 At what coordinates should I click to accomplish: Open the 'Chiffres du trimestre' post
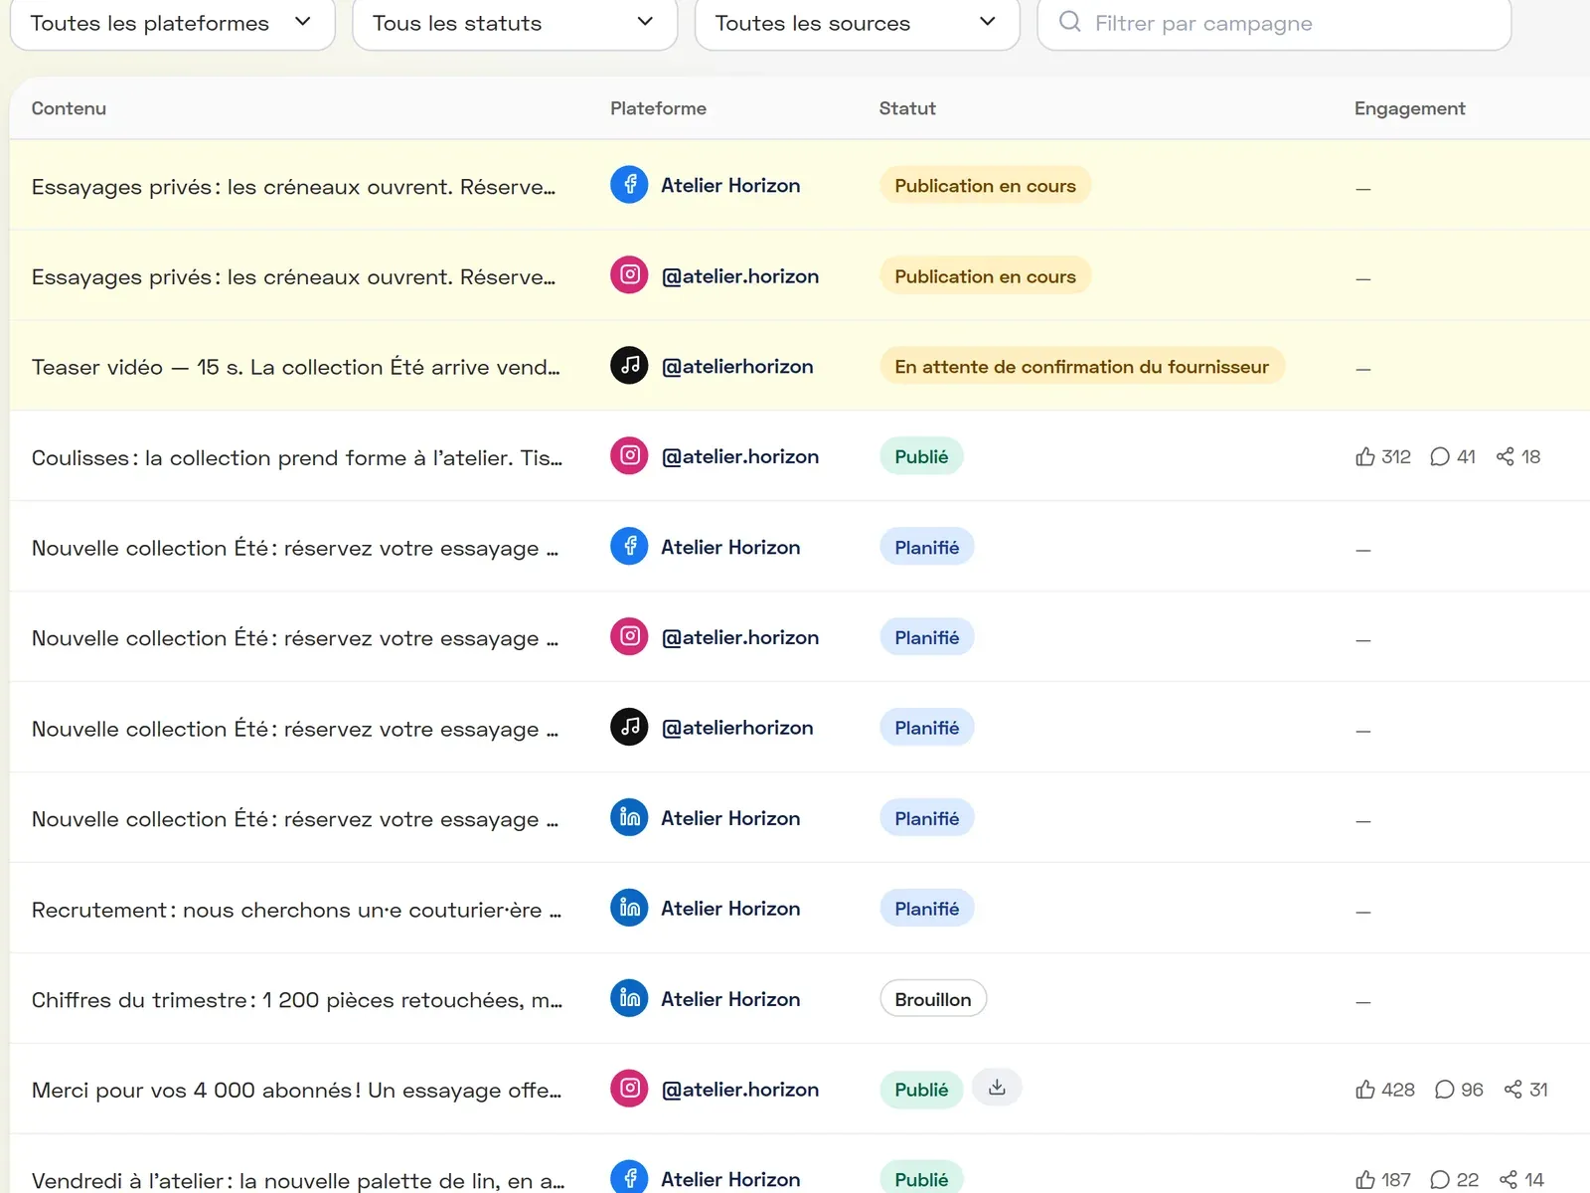tap(297, 1000)
